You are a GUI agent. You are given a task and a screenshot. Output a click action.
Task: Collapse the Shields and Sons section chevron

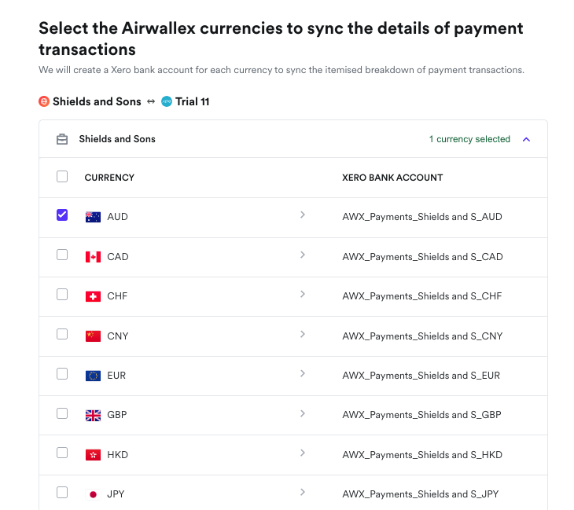point(527,139)
